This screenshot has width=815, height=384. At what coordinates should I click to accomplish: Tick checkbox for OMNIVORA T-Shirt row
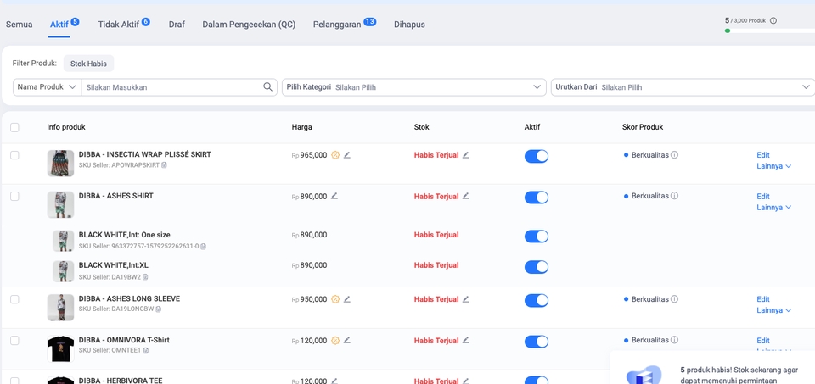[14, 341]
